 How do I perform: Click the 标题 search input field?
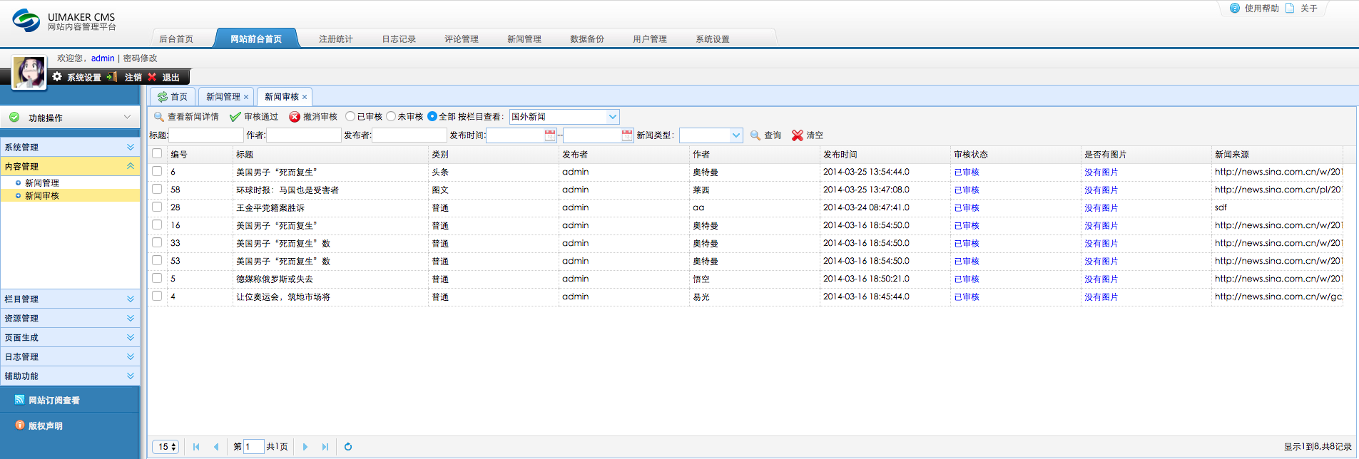(207, 135)
